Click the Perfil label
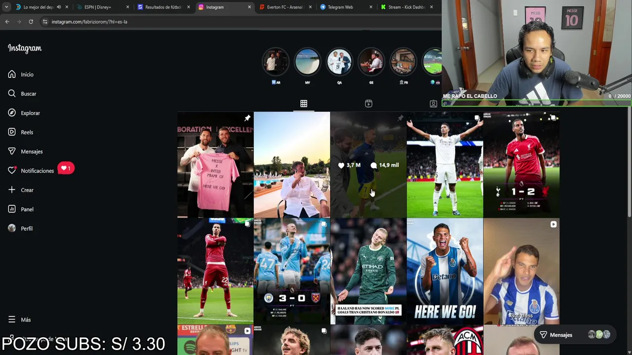 coord(27,228)
